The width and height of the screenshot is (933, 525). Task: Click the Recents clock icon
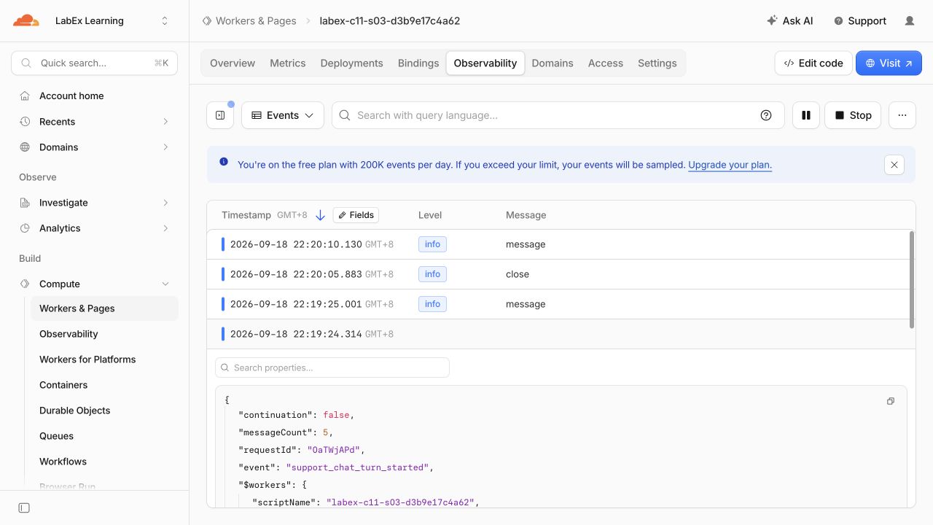tap(25, 122)
